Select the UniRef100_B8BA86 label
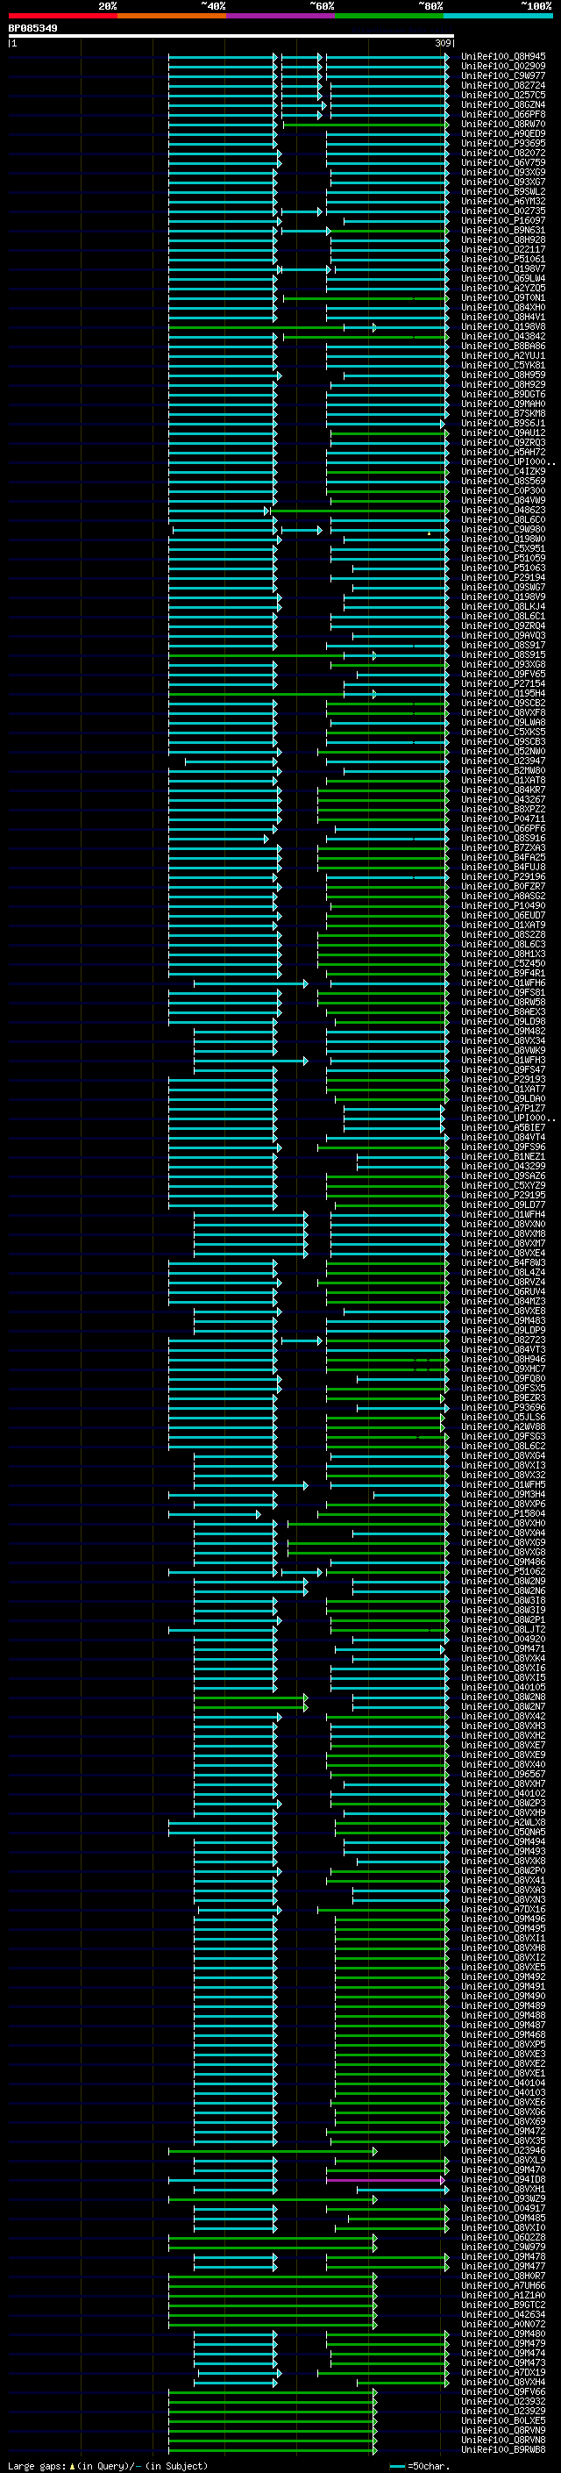 (503, 347)
